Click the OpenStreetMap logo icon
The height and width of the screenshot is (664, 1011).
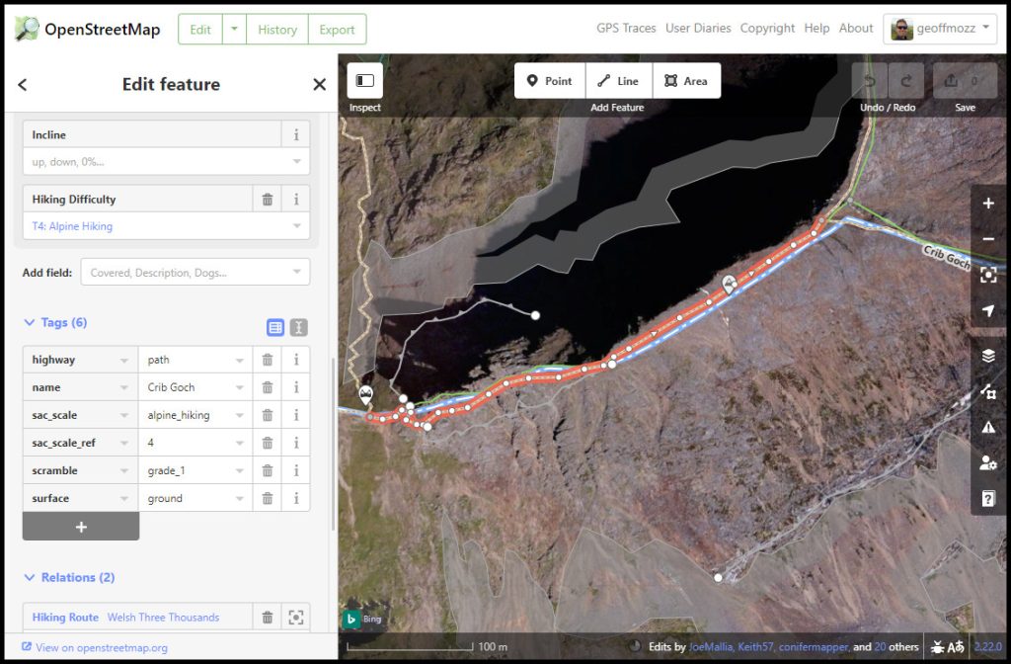(x=27, y=29)
